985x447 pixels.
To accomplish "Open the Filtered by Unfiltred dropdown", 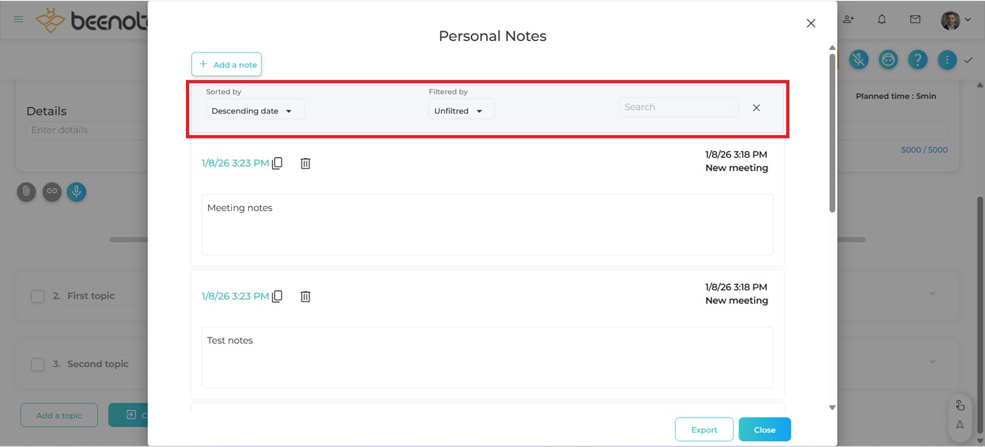I will tap(460, 111).
